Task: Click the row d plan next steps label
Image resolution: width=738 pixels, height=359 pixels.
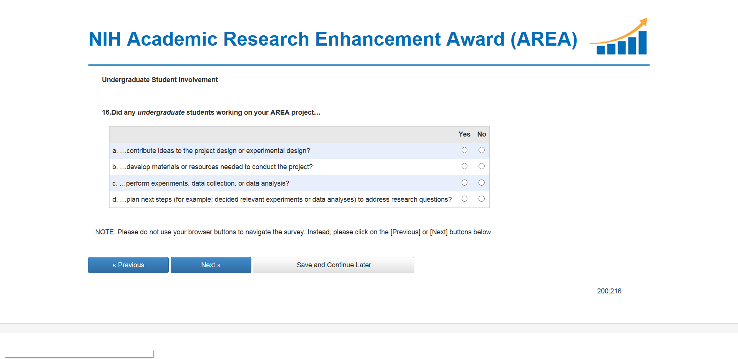Action: (x=282, y=199)
